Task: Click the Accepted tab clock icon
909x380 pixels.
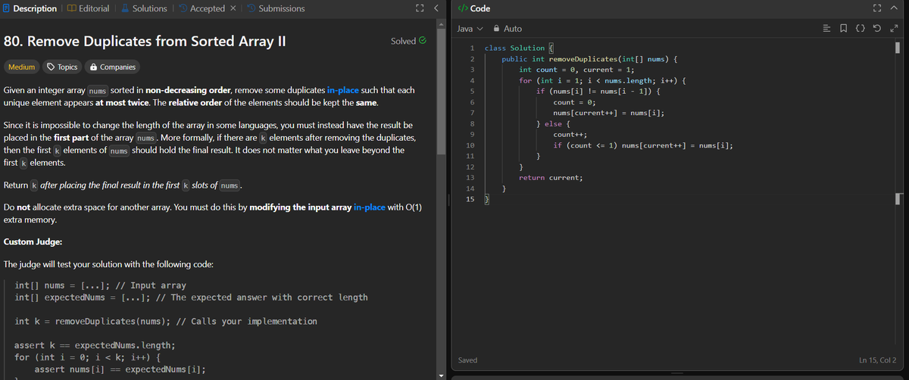Action: [183, 8]
